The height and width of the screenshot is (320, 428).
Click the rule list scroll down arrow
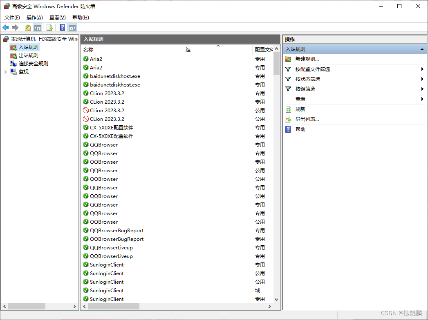tap(276, 300)
